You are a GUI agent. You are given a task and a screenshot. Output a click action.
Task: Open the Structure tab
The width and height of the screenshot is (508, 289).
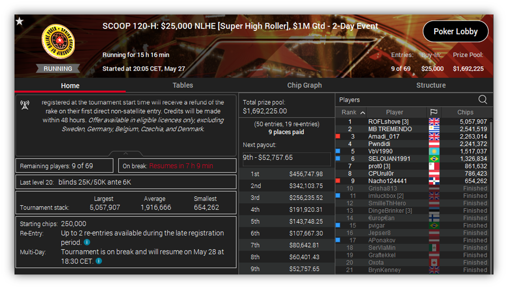[x=431, y=85]
